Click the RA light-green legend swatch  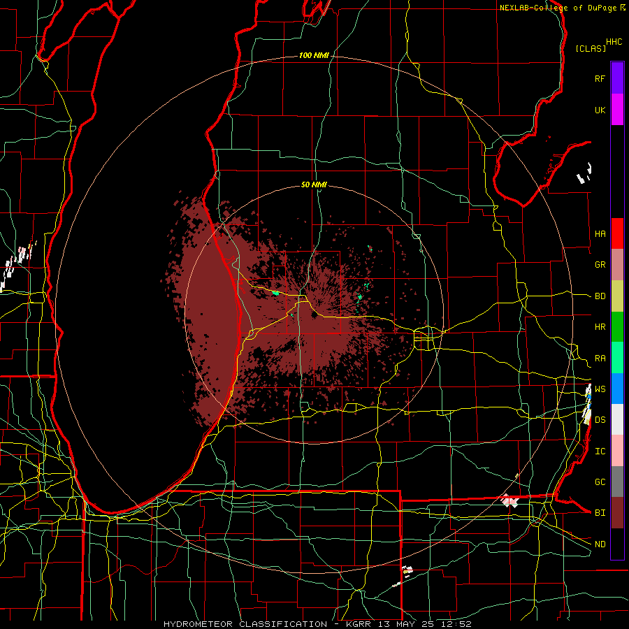[617, 358]
